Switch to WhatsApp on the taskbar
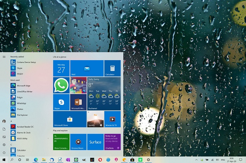This screenshot has height=163, width=246. [x=76, y=160]
